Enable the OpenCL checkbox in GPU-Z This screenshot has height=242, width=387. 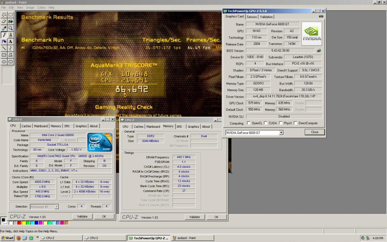point(249,123)
